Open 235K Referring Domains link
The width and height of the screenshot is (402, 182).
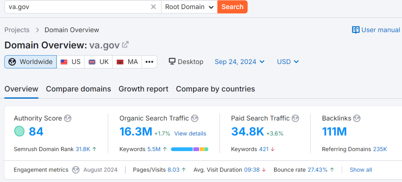pos(380,149)
